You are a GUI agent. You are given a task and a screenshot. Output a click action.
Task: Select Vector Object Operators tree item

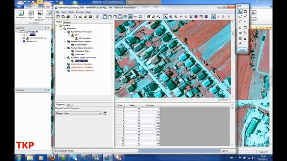(82, 64)
